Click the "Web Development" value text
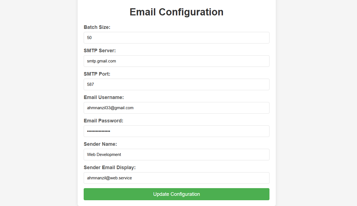 pyautogui.click(x=104, y=155)
